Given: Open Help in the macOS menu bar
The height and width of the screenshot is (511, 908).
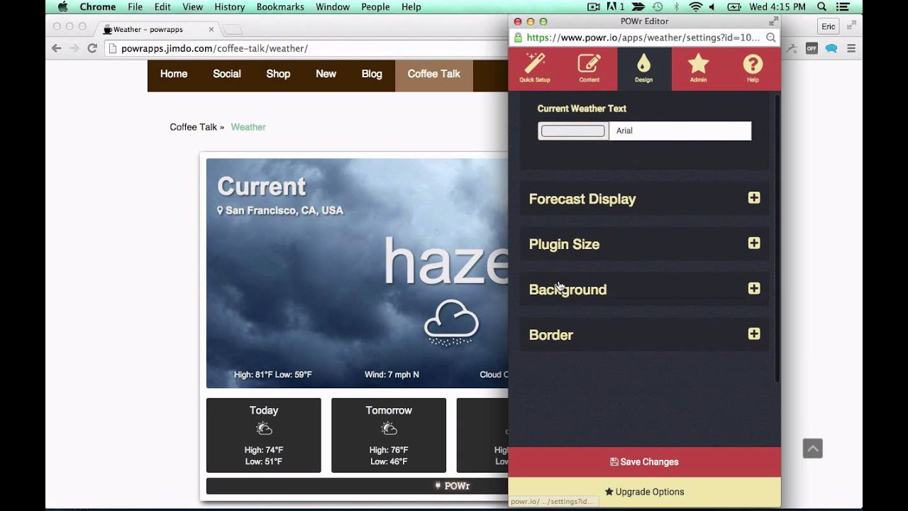Looking at the screenshot, I should click(411, 7).
